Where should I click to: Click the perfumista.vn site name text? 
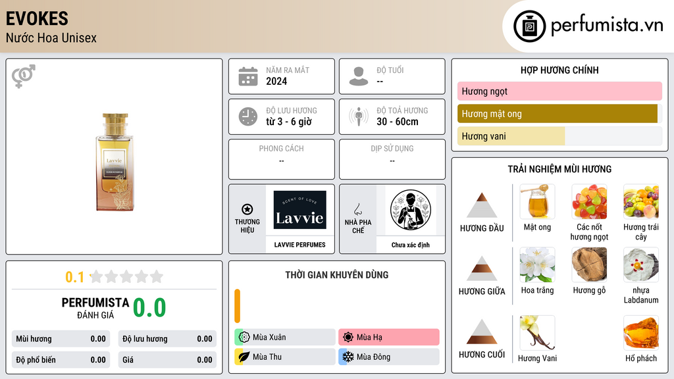click(607, 25)
